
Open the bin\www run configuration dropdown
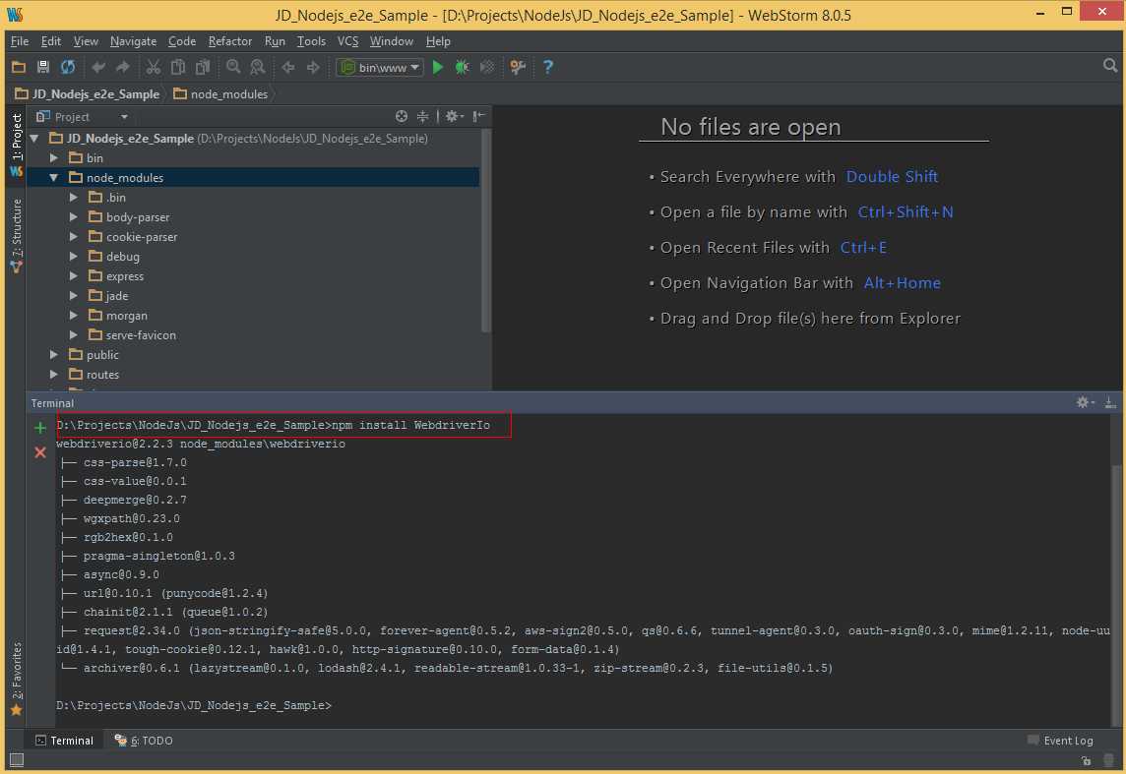380,68
